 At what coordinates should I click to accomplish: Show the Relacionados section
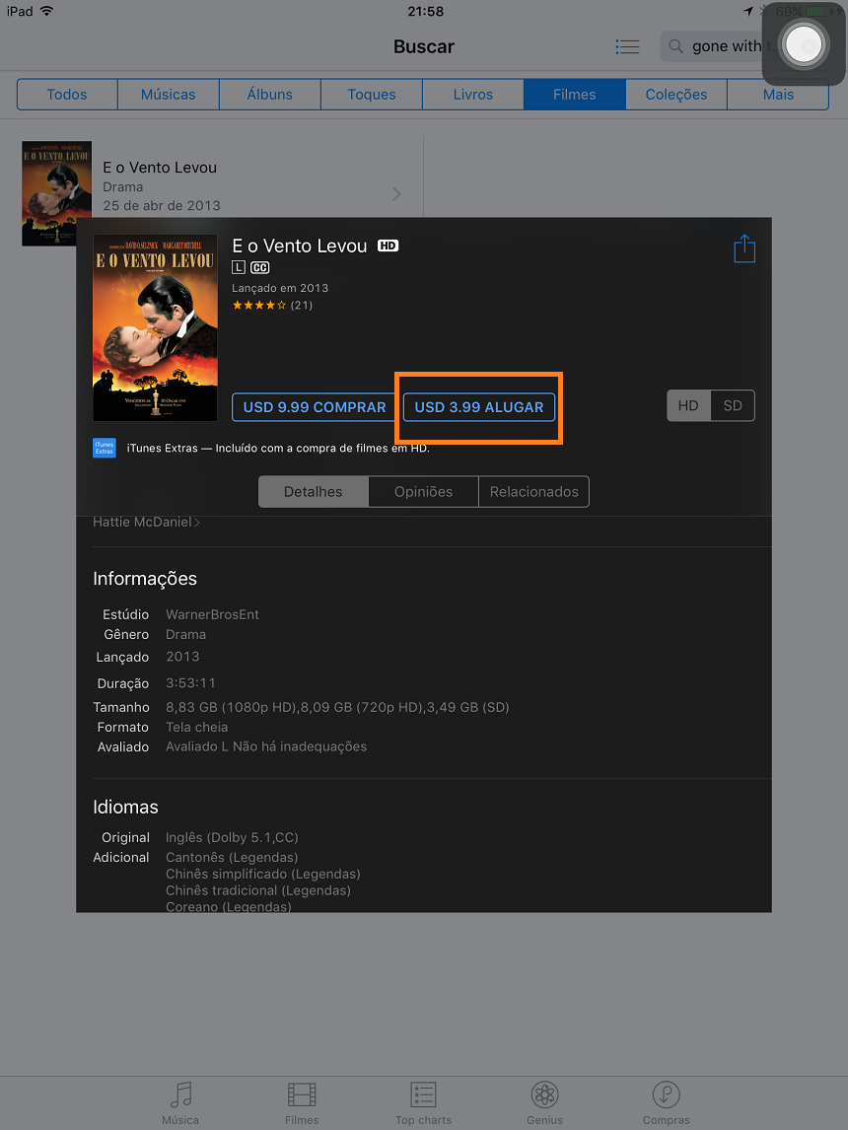point(533,491)
